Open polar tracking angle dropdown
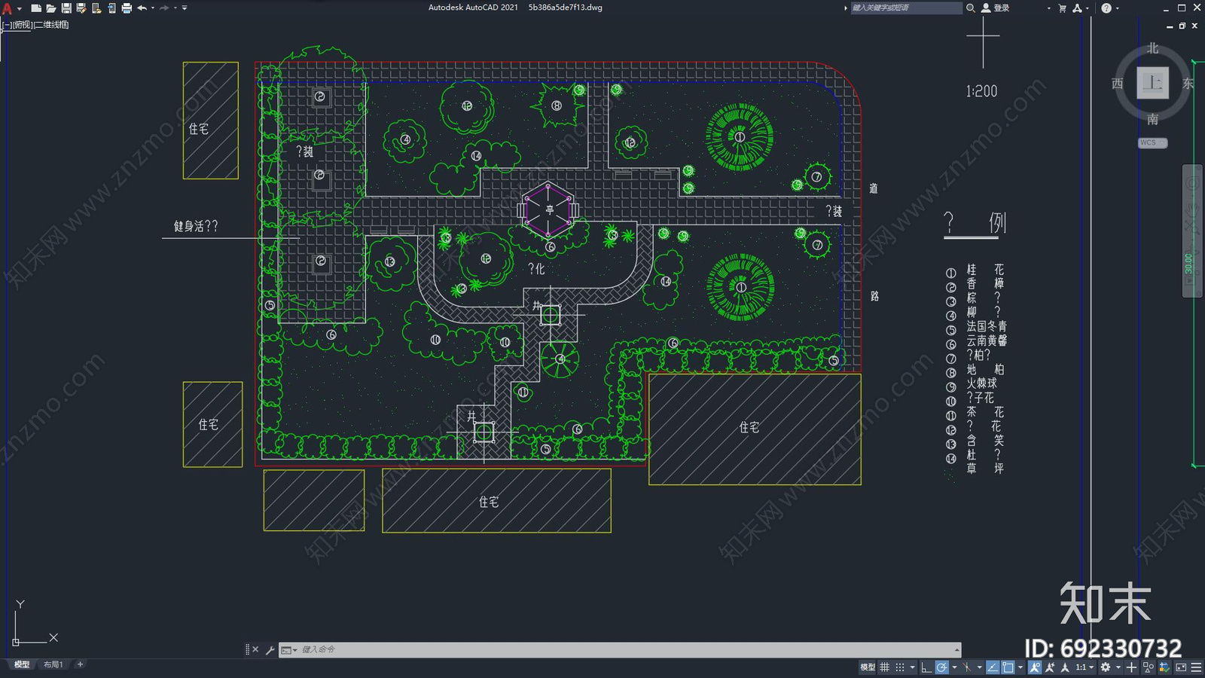1205x678 pixels. (x=955, y=667)
